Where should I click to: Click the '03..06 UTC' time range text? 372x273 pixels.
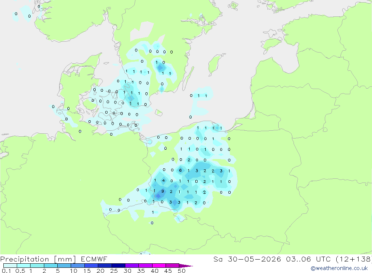pyautogui.click(x=309, y=259)
